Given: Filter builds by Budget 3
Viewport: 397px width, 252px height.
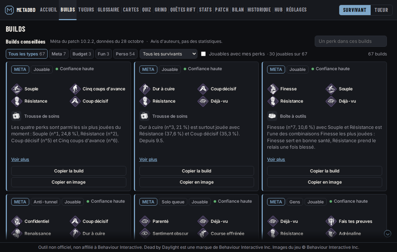Looking at the screenshot, I should click(82, 54).
